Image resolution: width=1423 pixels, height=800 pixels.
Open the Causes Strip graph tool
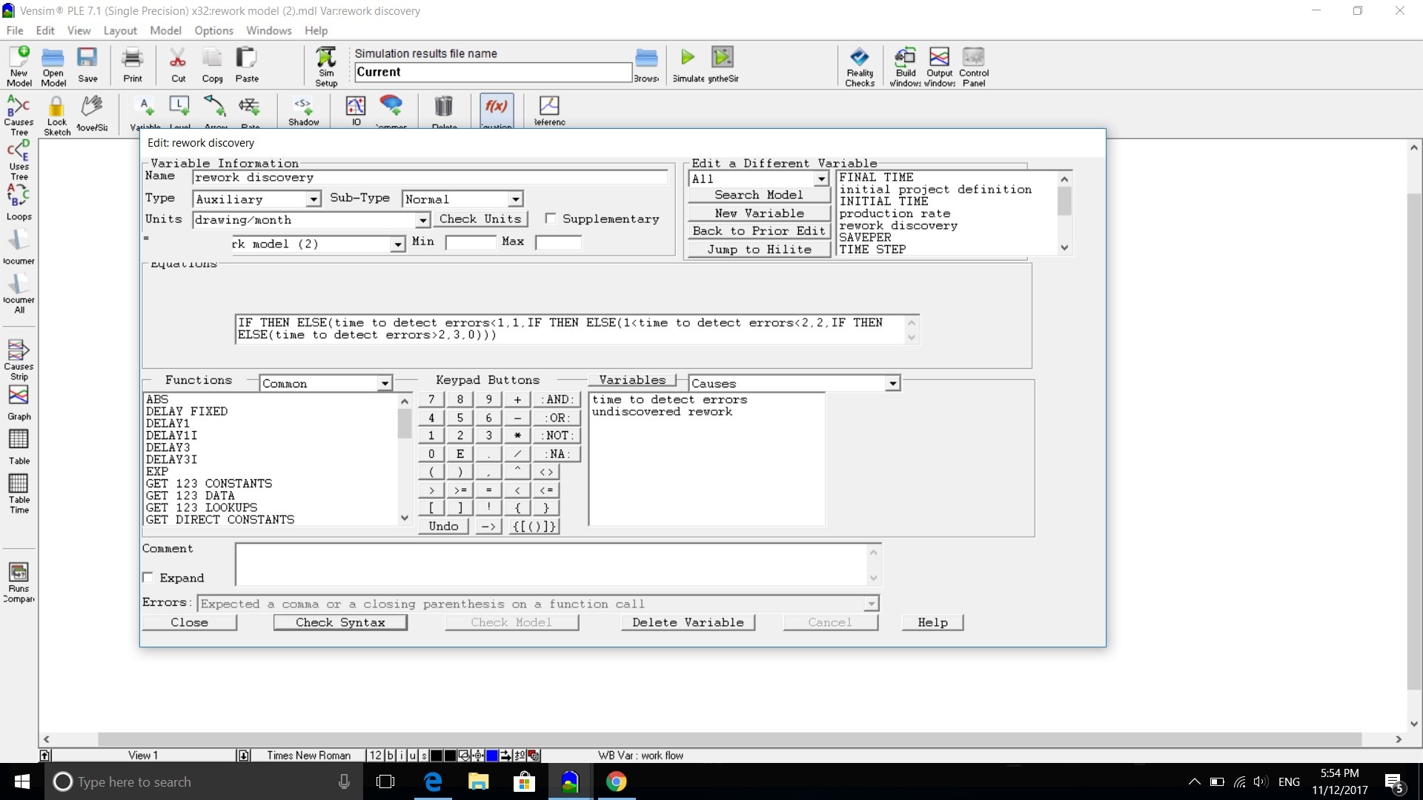(19, 359)
